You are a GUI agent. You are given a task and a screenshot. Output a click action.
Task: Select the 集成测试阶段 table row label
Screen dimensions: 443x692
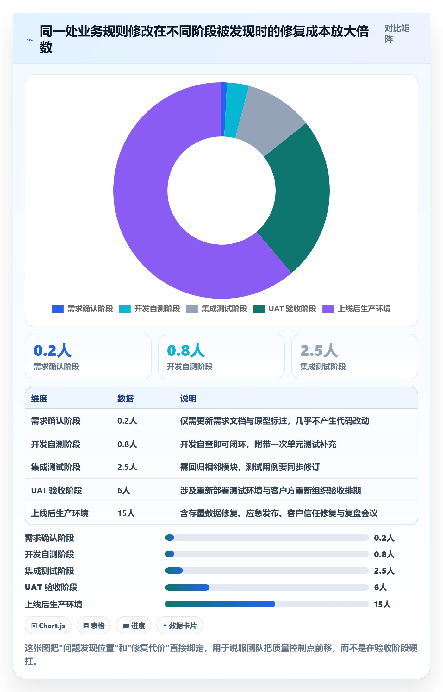tap(56, 467)
